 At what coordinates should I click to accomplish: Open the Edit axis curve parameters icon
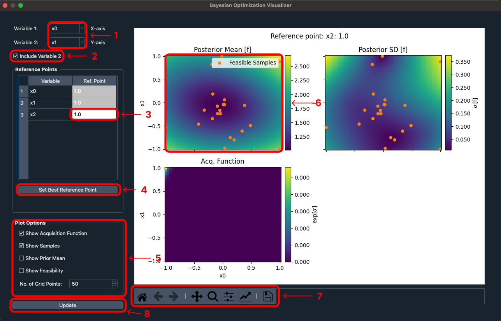(245, 297)
